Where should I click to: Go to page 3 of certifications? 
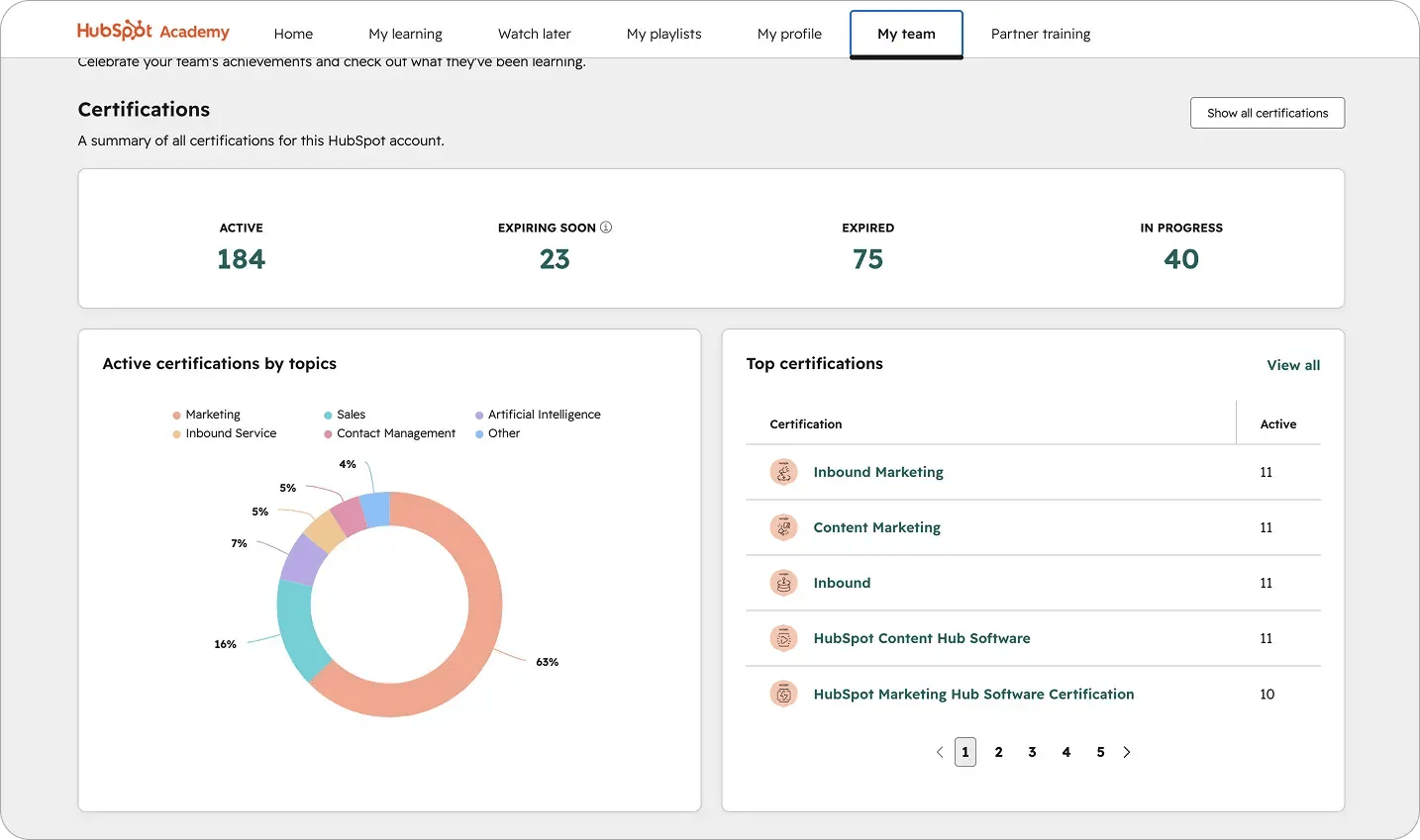click(1033, 752)
